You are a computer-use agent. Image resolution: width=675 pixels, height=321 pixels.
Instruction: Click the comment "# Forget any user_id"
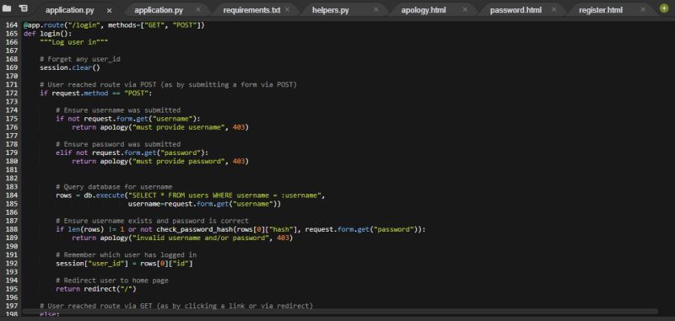[79, 59]
